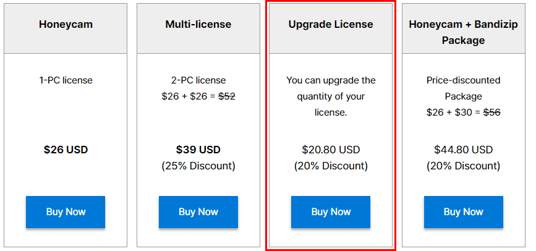Viewport: 536px width, 251px height.
Task: Select the Upgrade License header
Action: coord(331,25)
